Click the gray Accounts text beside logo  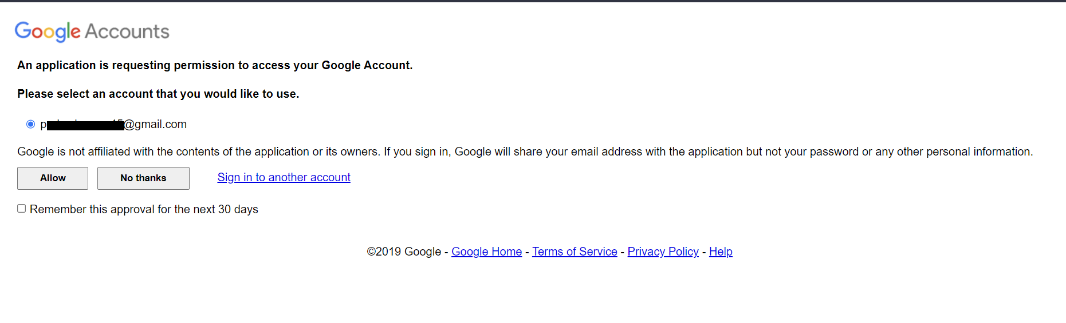coord(127,31)
